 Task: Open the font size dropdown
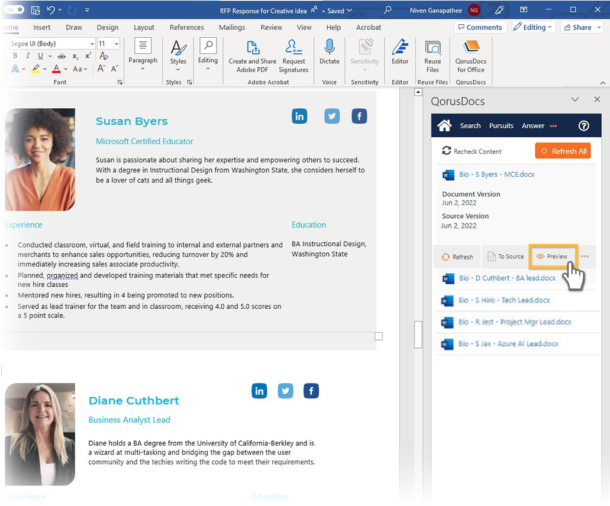pyautogui.click(x=116, y=44)
